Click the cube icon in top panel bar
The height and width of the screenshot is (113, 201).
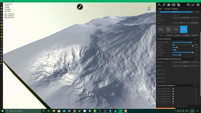tap(188, 5)
